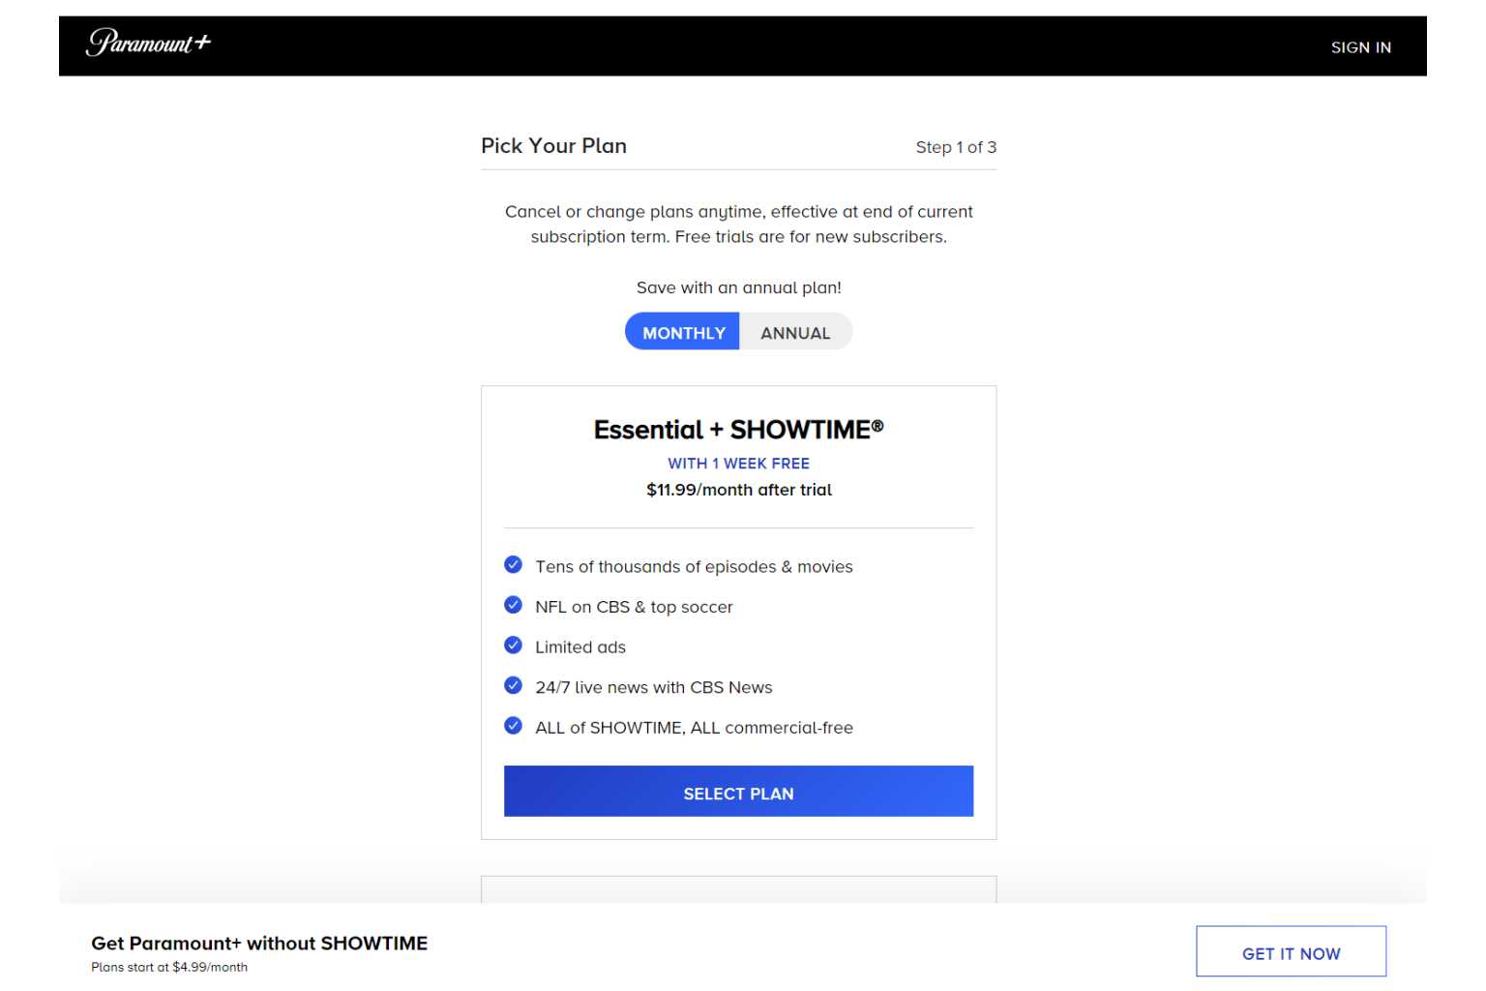Click "Get Paramount+ without SHOWTIME" banner text
Image resolution: width=1486 pixels, height=991 pixels.
[259, 943]
